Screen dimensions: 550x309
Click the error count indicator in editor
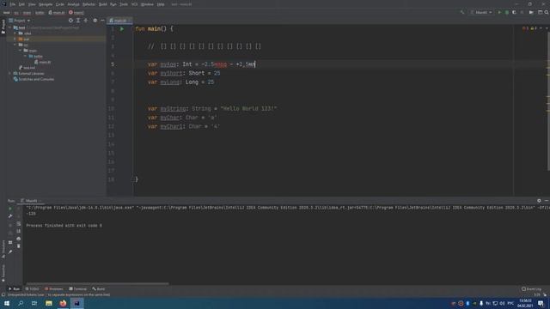pos(525,28)
